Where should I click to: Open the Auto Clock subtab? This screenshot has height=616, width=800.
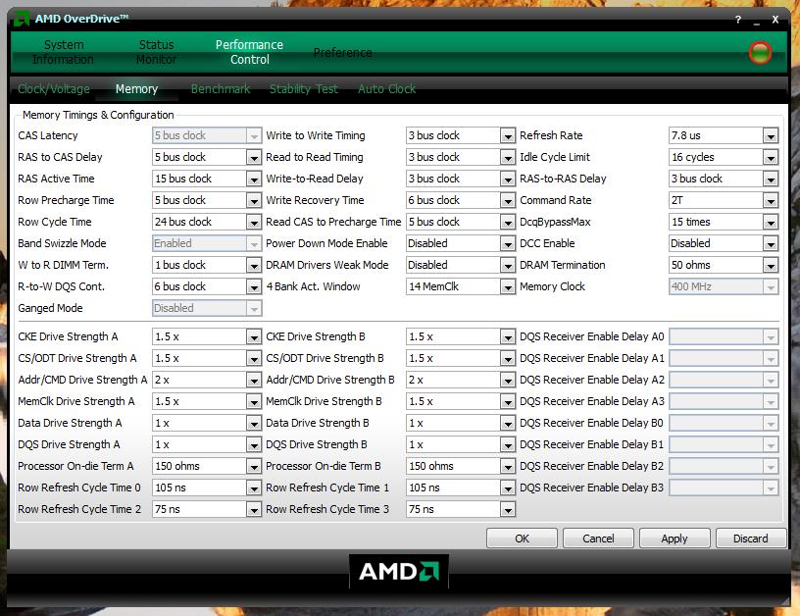(x=386, y=89)
